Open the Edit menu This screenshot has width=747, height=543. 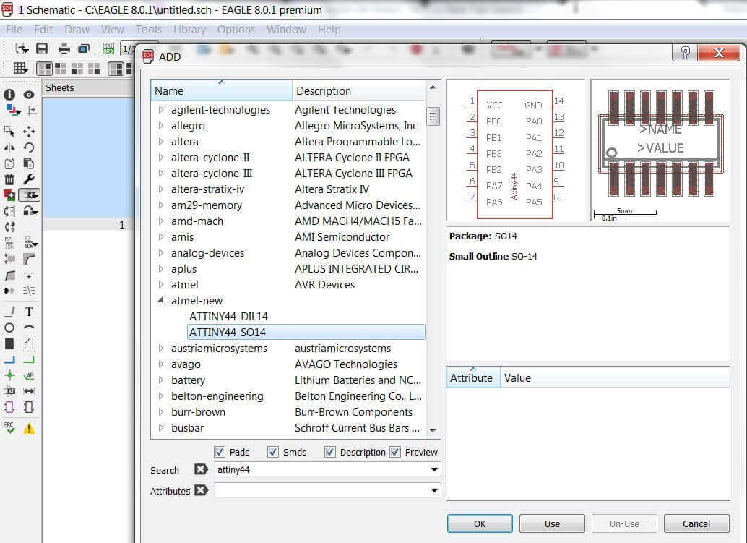(x=43, y=30)
